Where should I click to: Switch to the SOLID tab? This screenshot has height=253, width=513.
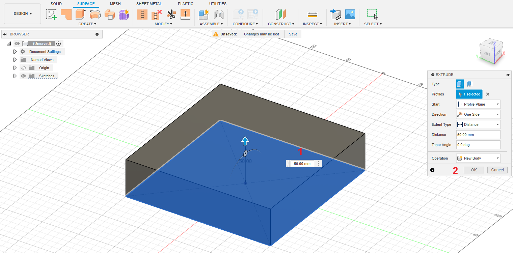click(56, 4)
